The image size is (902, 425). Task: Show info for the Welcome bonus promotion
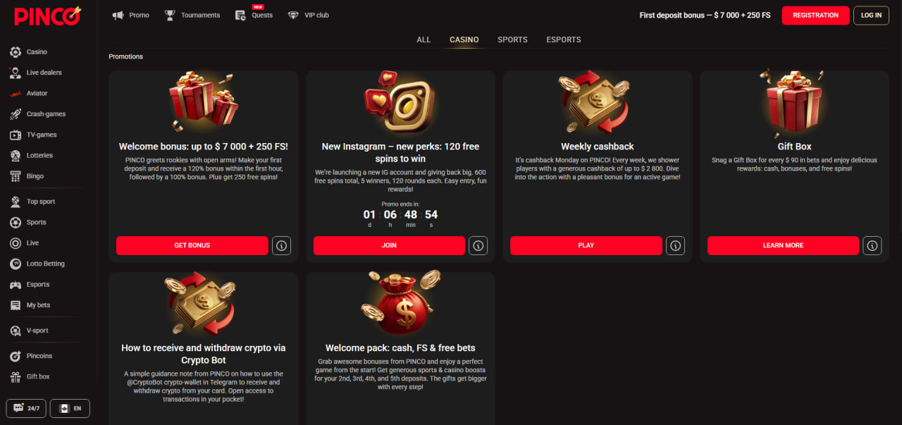coord(281,245)
